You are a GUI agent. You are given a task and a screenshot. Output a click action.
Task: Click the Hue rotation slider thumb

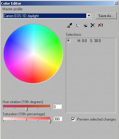click(26, 109)
